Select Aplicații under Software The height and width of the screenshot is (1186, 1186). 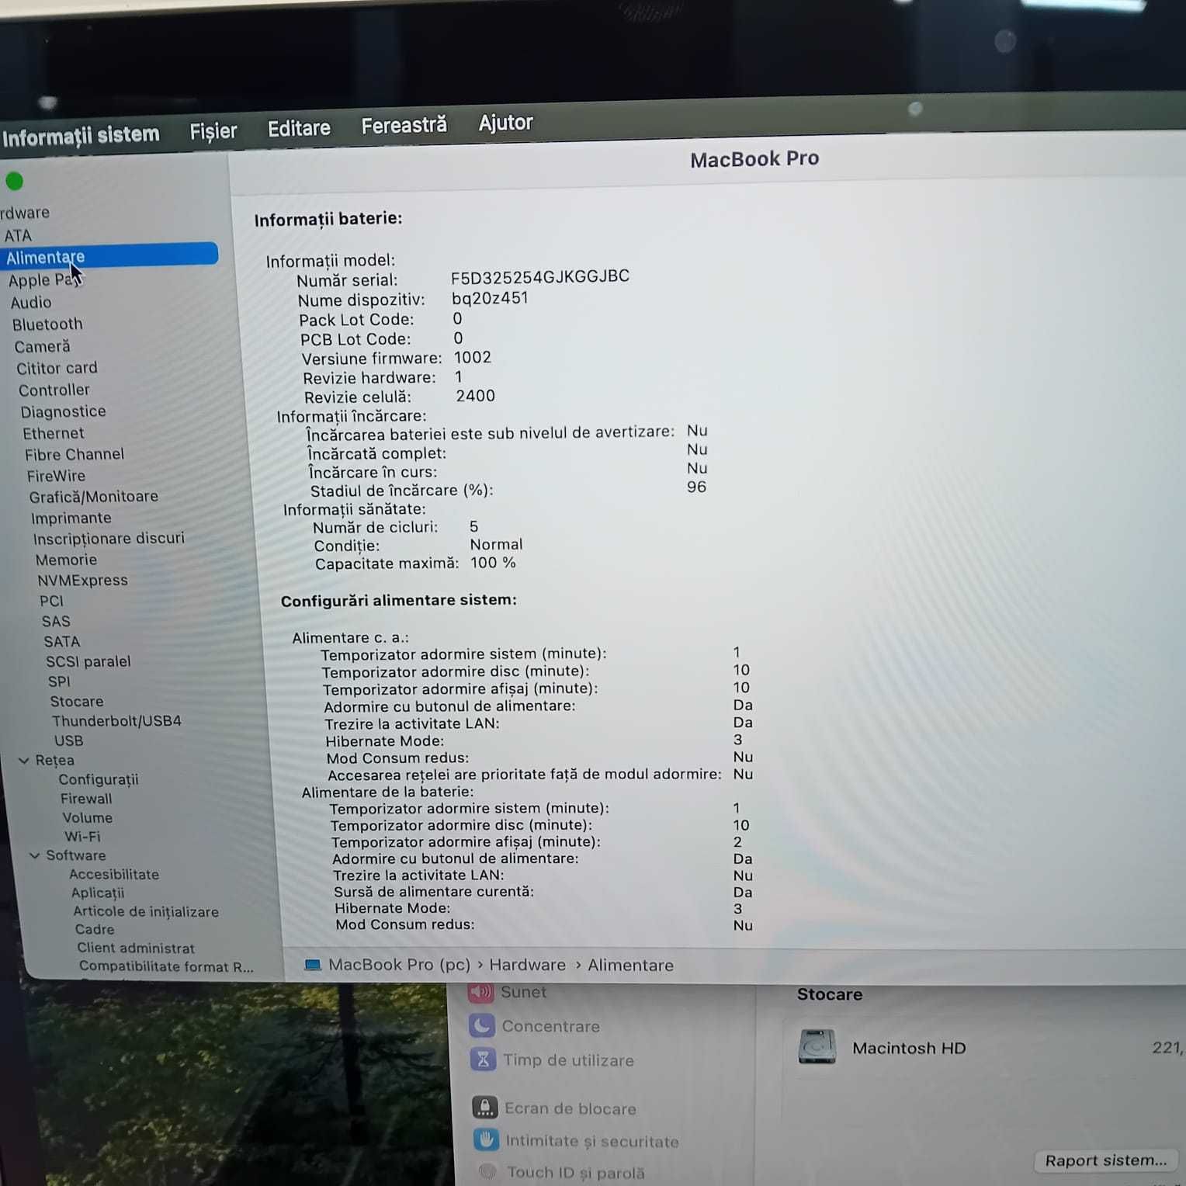97,893
